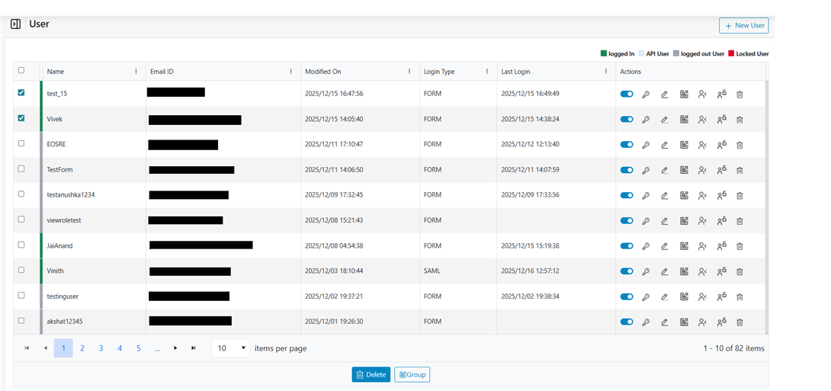Image resolution: width=831 pixels, height=391 pixels.
Task: Open the Name column options menu
Action: [x=136, y=72]
